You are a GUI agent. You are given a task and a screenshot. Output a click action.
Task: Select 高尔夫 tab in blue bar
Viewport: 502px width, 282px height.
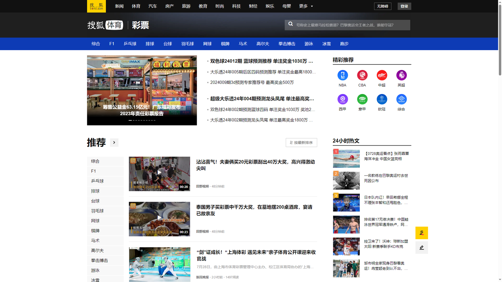tap(263, 44)
